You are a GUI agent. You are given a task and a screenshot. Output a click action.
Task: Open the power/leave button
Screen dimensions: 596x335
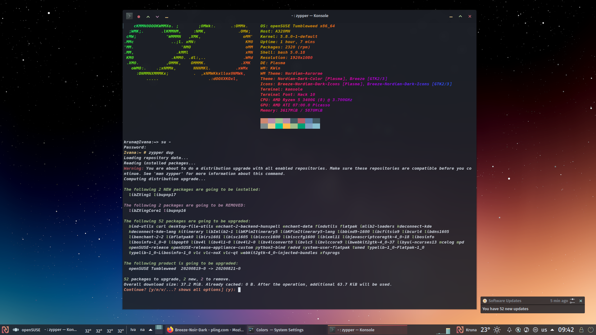[591, 330]
